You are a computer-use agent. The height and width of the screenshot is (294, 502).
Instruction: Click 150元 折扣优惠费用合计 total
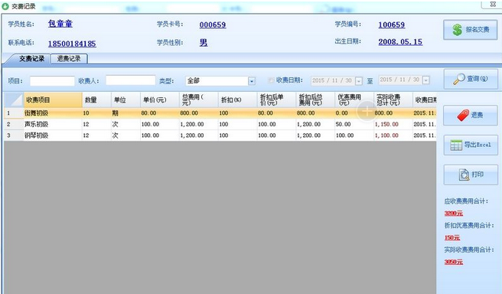tap(452, 237)
